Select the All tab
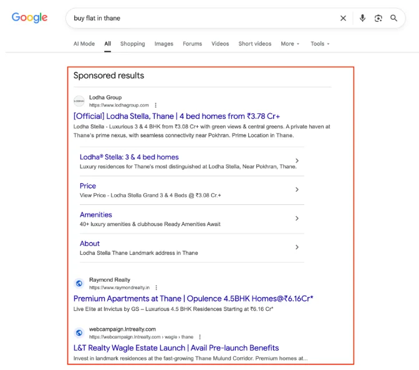This screenshot has height=370, width=419. (x=107, y=44)
